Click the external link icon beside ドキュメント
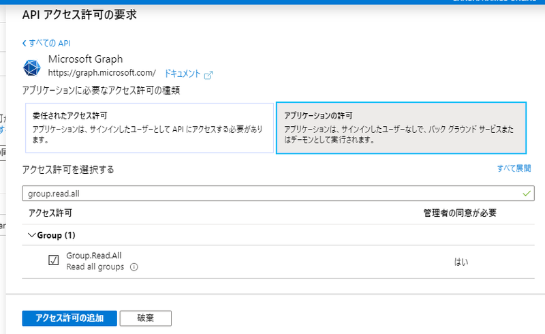The width and height of the screenshot is (545, 334). pyautogui.click(x=208, y=75)
